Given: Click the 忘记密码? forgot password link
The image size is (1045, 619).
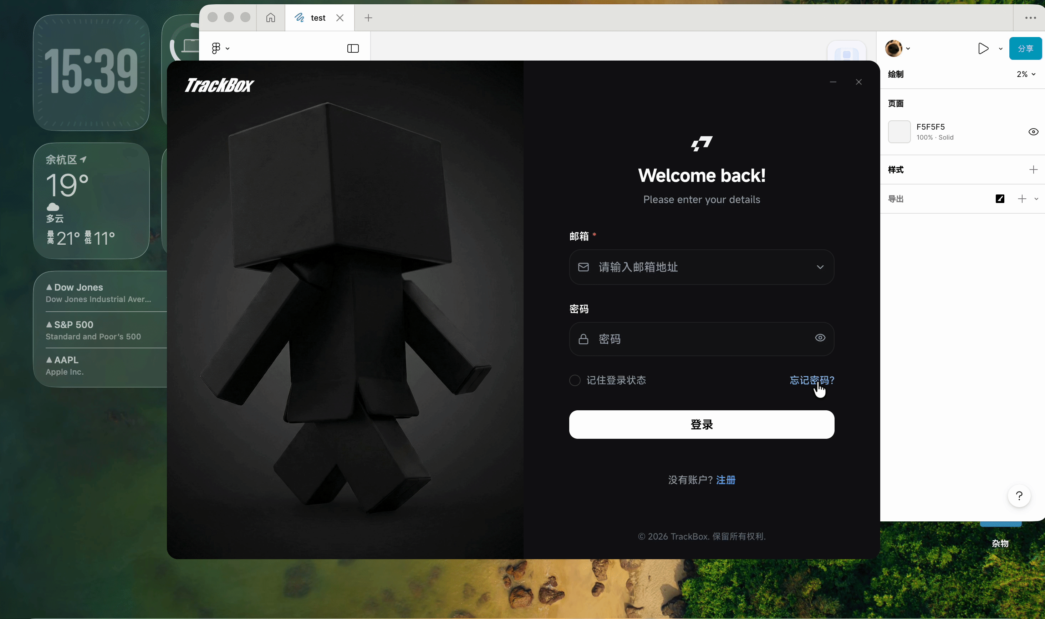Looking at the screenshot, I should (811, 380).
